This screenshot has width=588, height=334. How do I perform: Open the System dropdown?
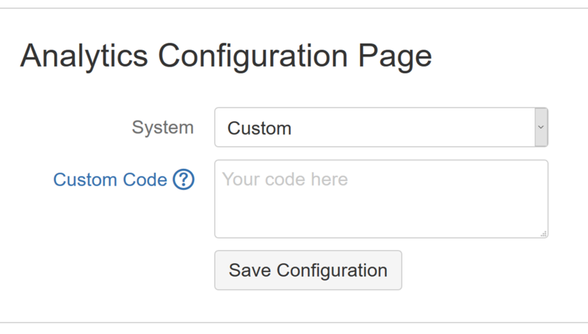click(x=381, y=127)
